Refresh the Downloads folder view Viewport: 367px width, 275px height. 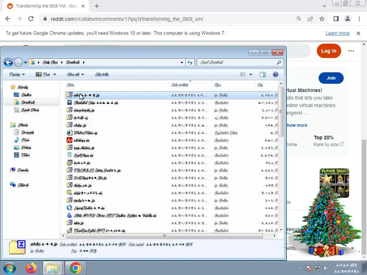pyautogui.click(x=190, y=62)
